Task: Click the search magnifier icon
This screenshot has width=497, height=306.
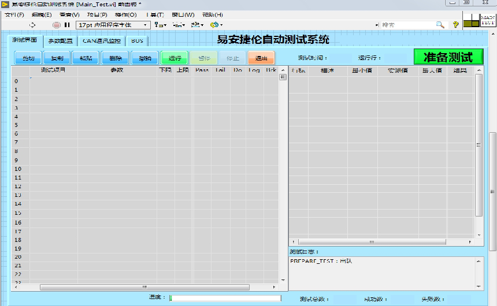Action: point(440,25)
